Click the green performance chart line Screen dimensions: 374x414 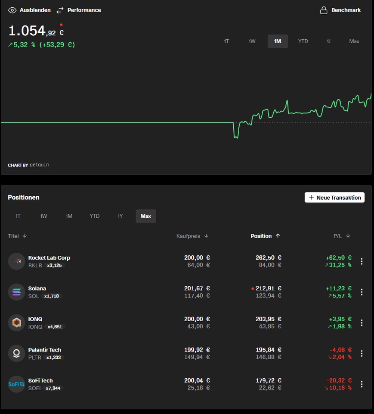coord(301,113)
